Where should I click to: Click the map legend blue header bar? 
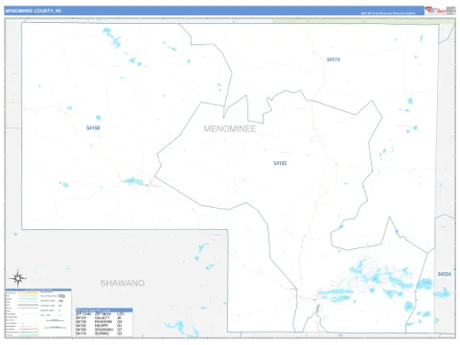point(38,289)
